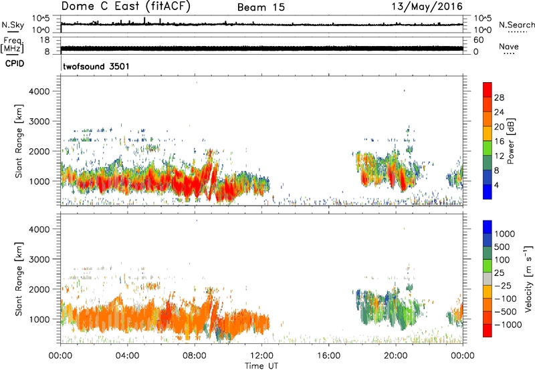The height and width of the screenshot is (370, 535).
Task: Click the "28" tick on Power colorbar
Action: (499, 98)
